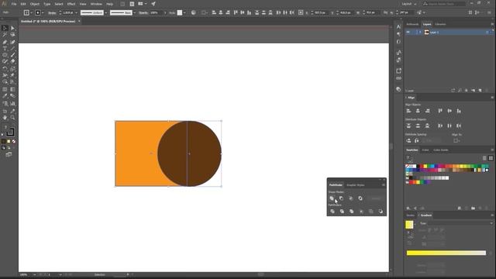Select the Hand tool

(x=5, y=118)
